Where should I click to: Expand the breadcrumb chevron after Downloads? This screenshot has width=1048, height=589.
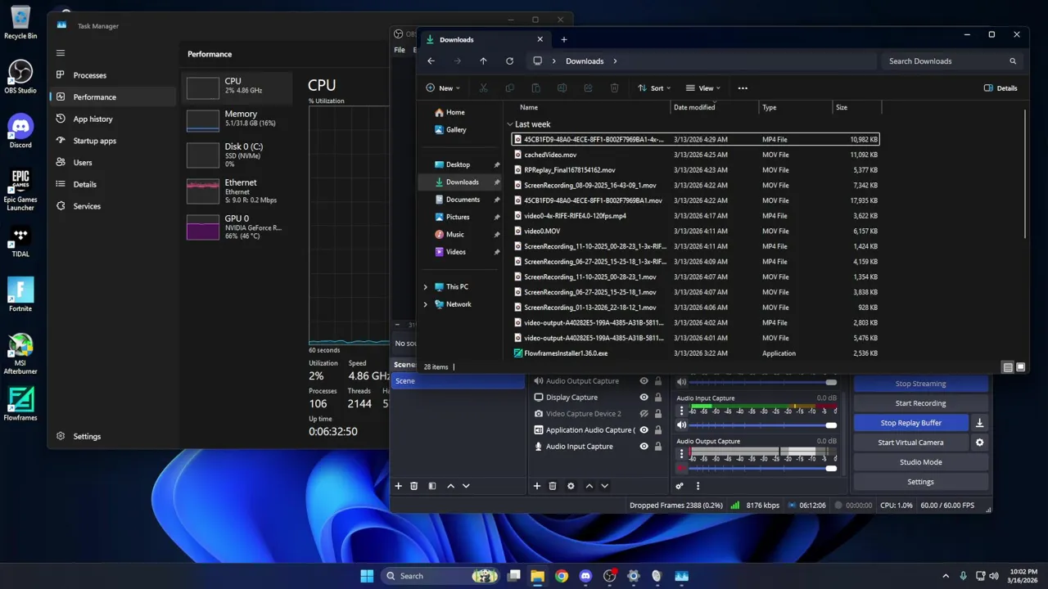point(615,61)
